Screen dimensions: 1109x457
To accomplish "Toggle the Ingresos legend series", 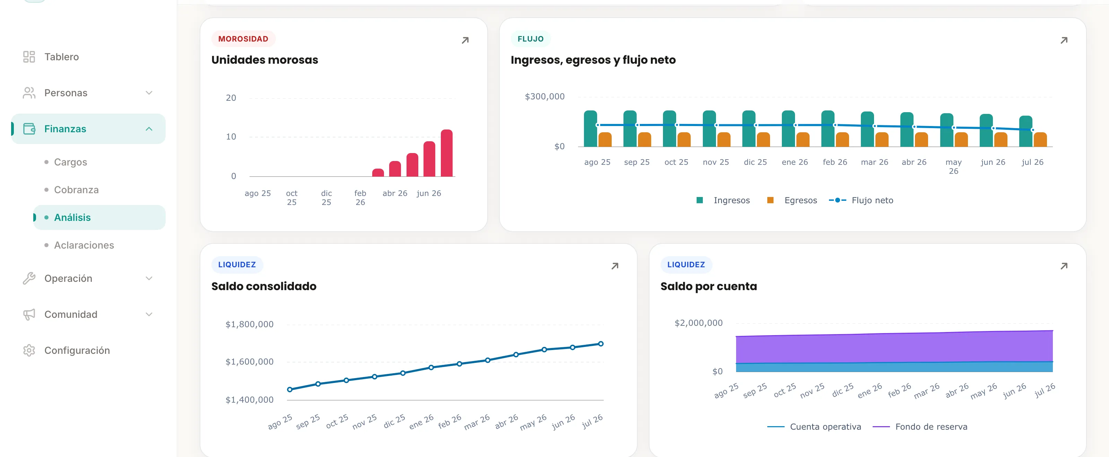I will click(723, 200).
